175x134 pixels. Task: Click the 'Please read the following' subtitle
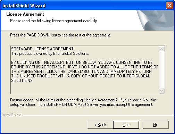pyautogui.click(x=54, y=21)
